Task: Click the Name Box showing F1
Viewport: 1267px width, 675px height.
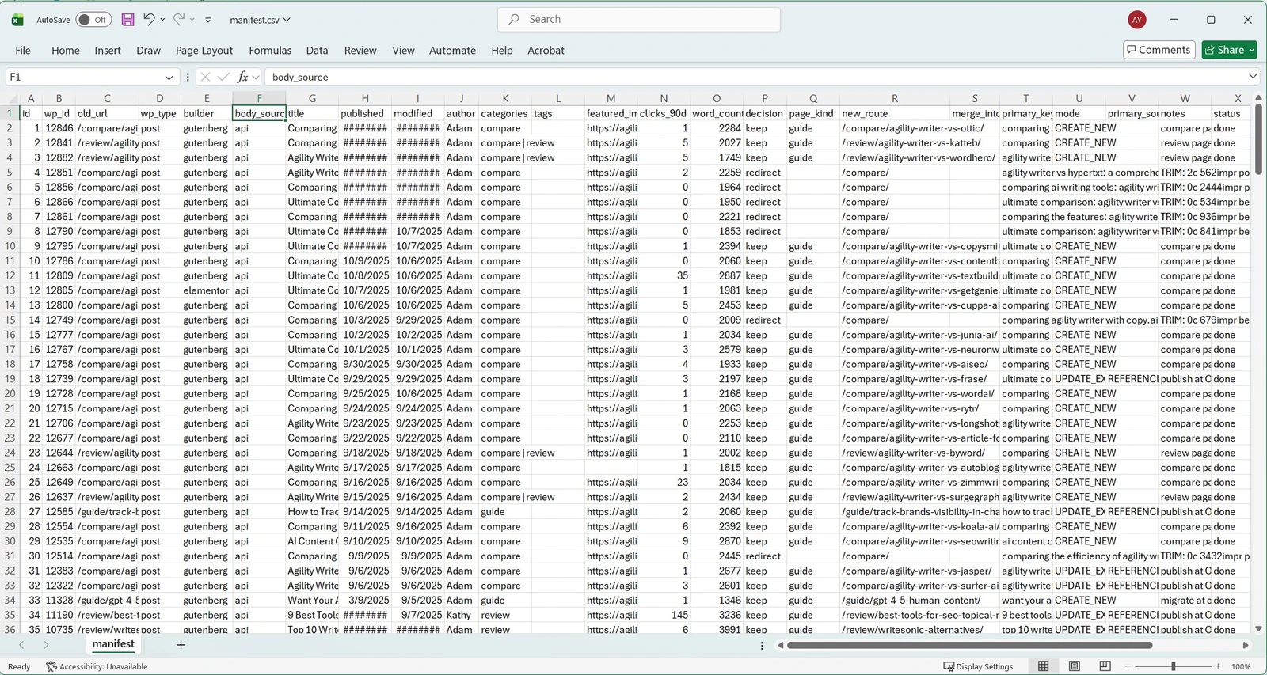Action: coord(83,77)
